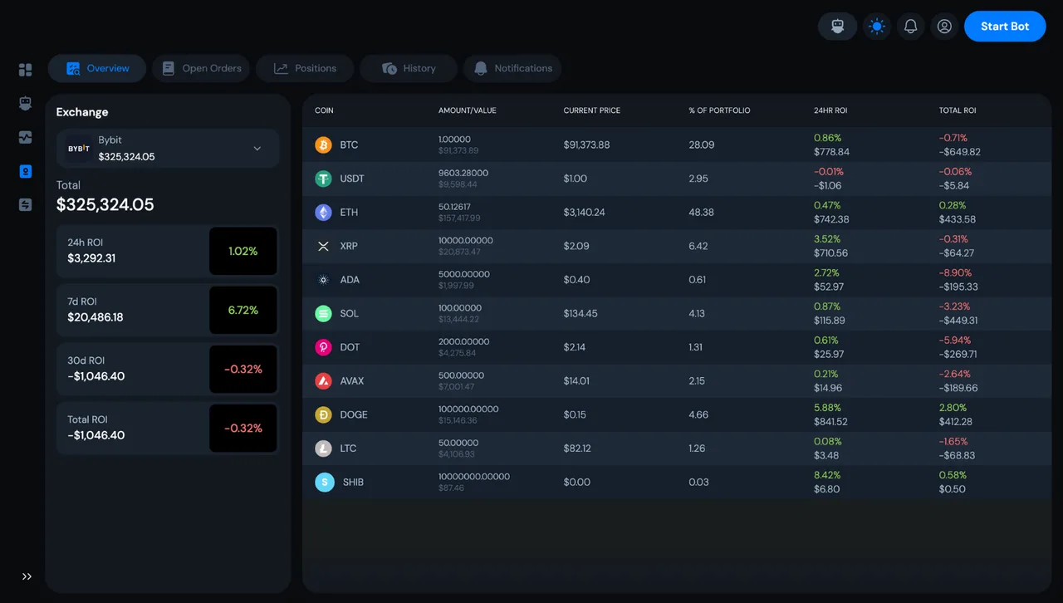
Task: Click the 30d ROI -0.32% badge
Action: (243, 369)
